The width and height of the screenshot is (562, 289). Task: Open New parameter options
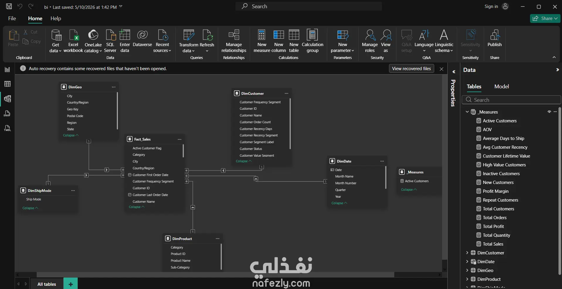pyautogui.click(x=342, y=41)
